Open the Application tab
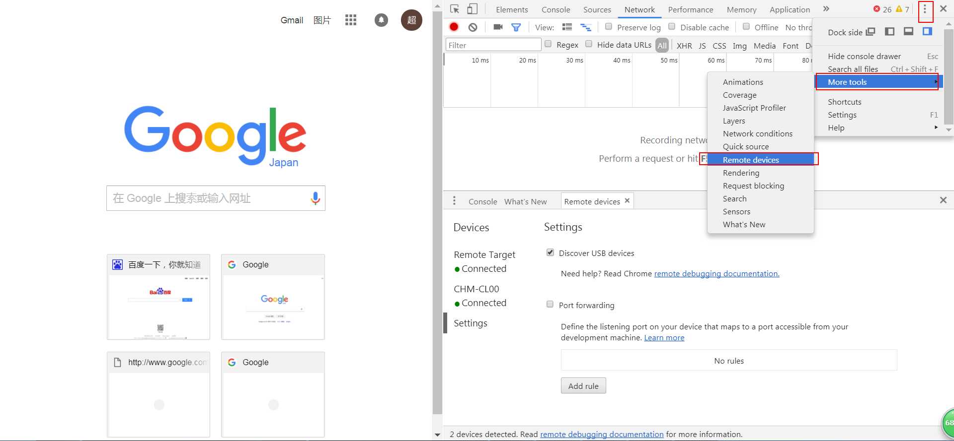Image resolution: width=954 pixels, height=441 pixels. click(790, 9)
